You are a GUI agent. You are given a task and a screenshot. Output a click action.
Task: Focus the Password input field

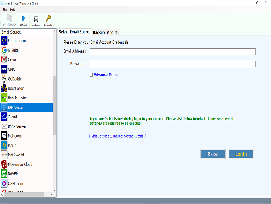click(173, 64)
